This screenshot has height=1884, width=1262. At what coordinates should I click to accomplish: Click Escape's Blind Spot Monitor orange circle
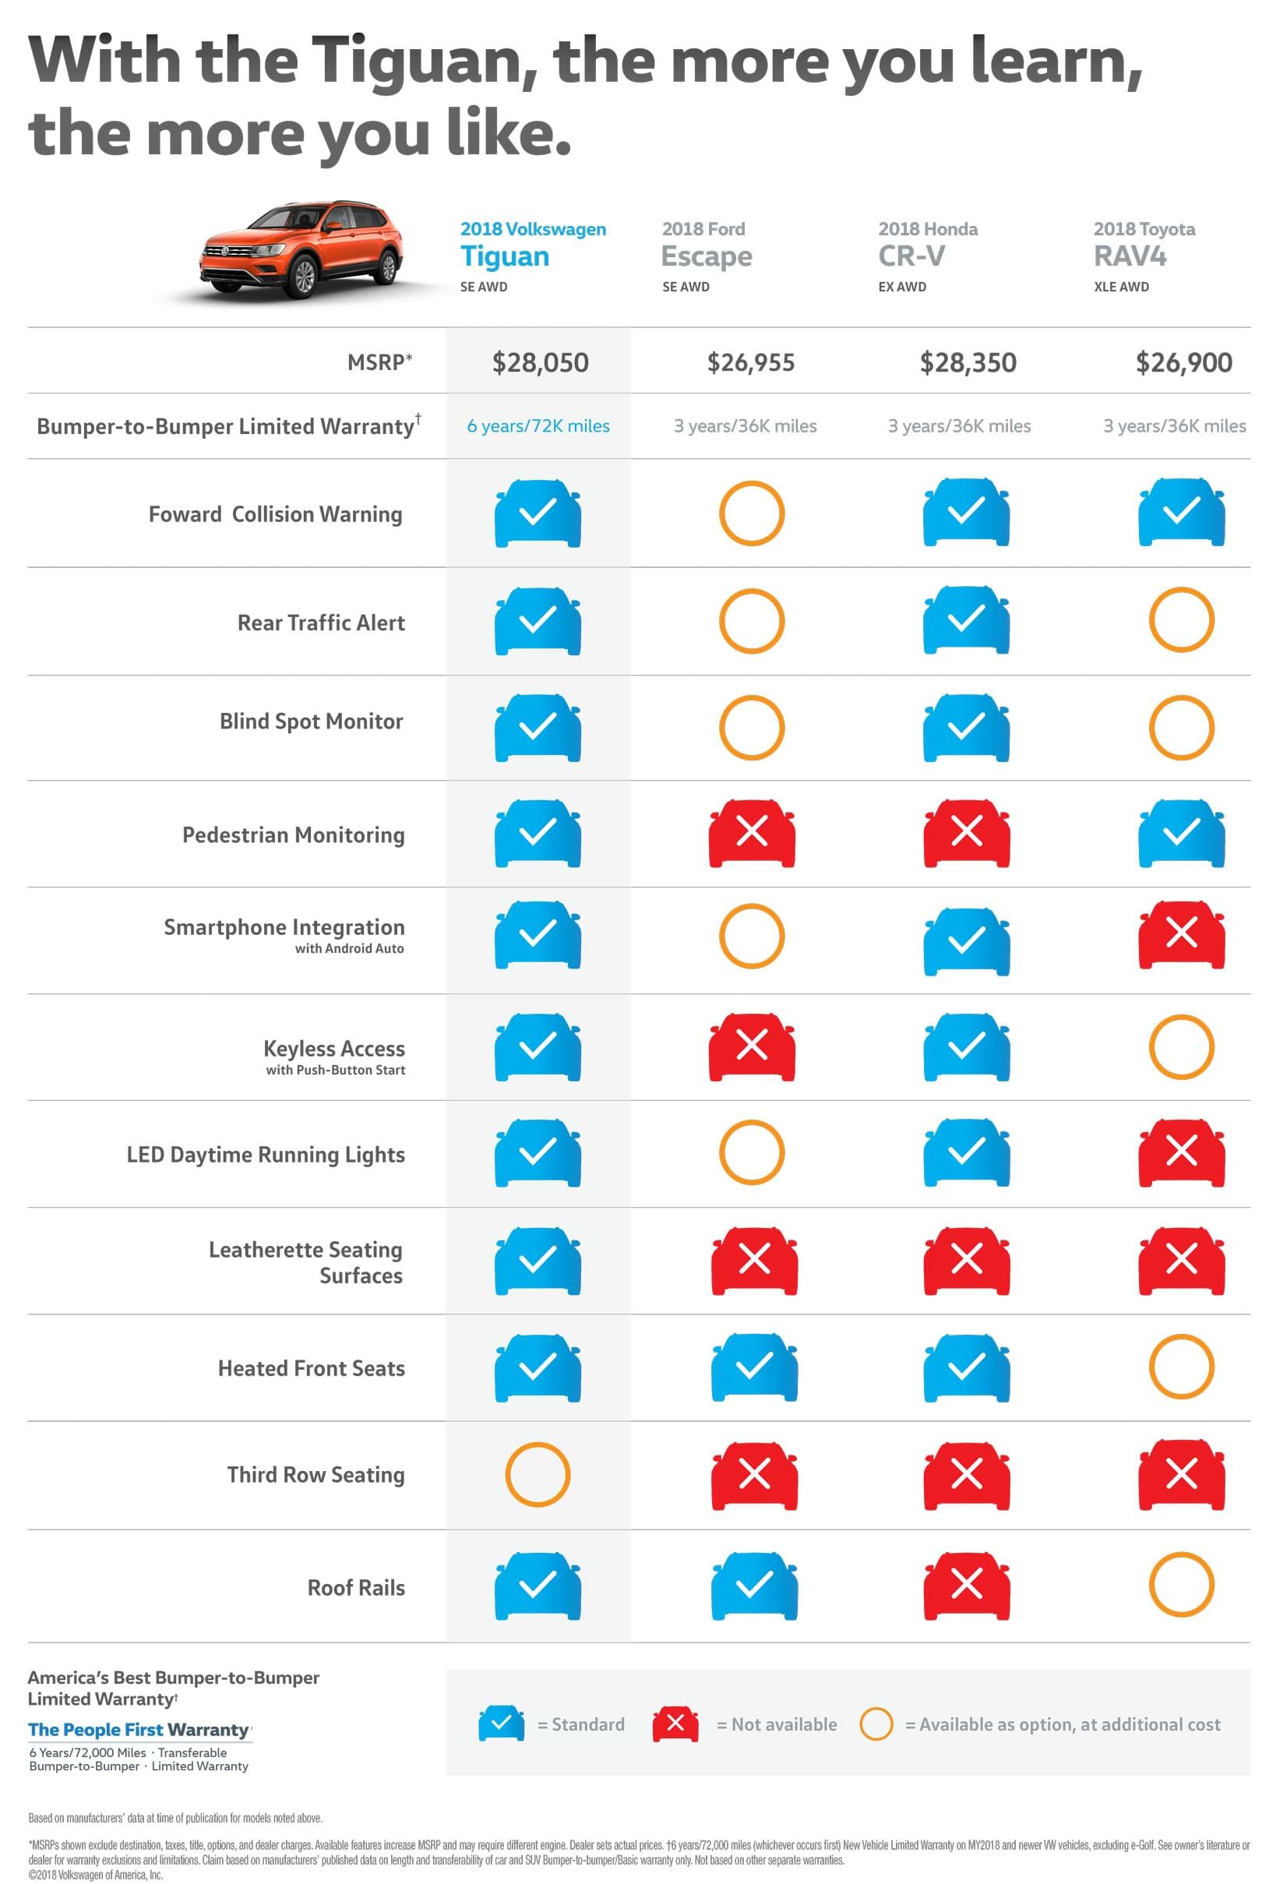click(752, 728)
